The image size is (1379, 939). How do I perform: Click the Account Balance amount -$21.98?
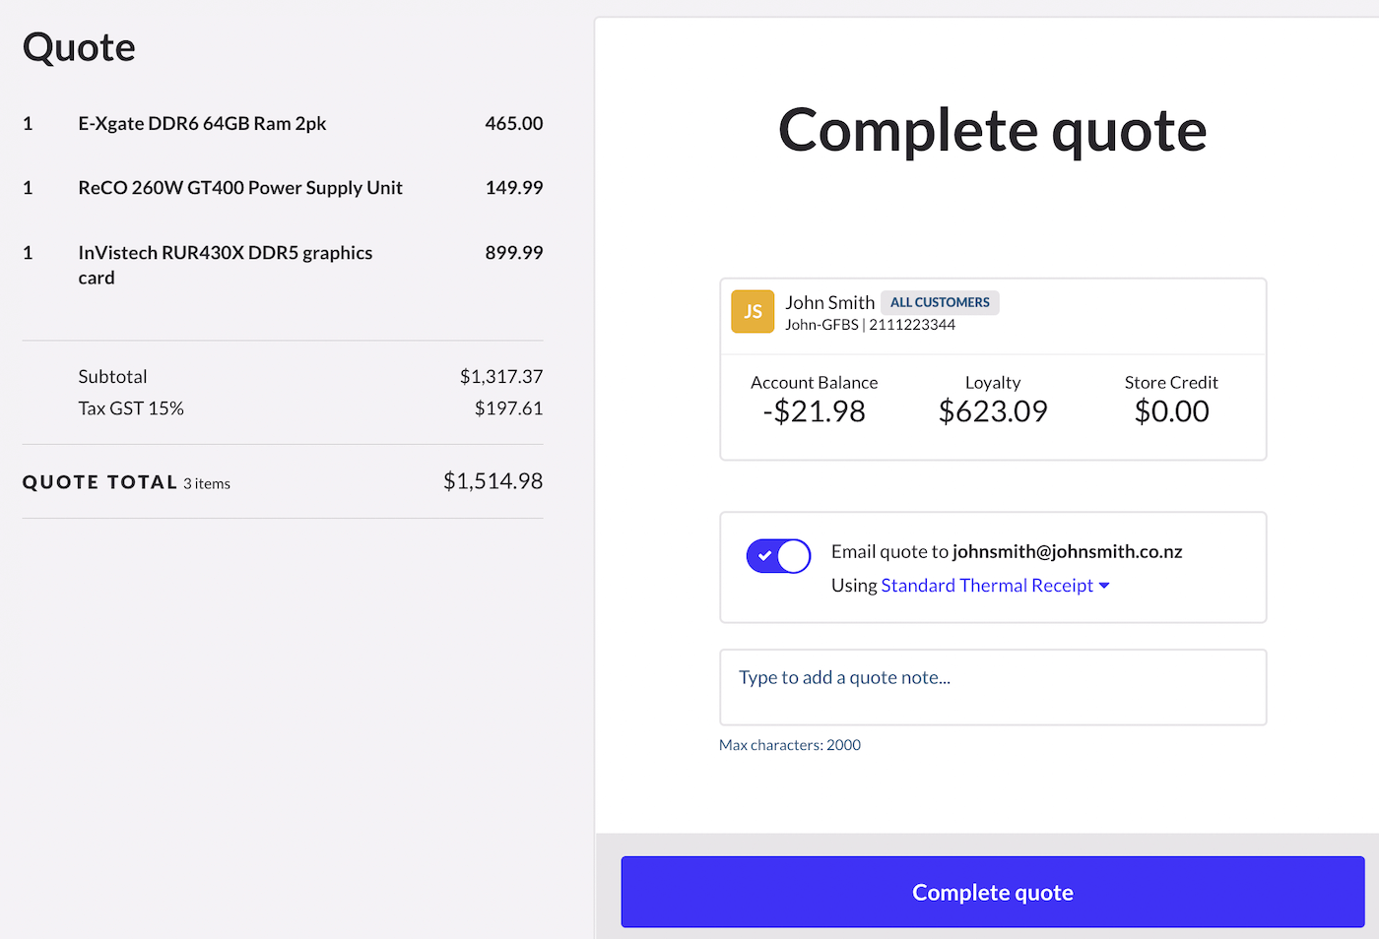(815, 411)
